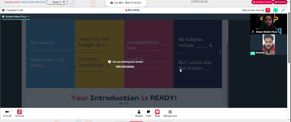Click the 2 people in call label
The width and height of the screenshot is (291, 122).
tap(15, 10)
